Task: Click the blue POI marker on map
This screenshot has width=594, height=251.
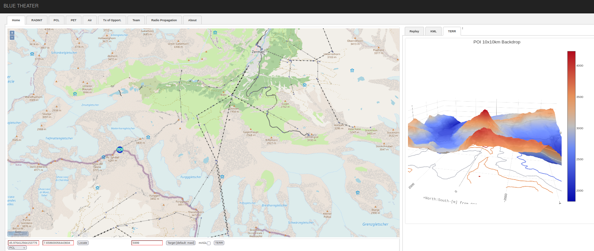Action: [120, 149]
